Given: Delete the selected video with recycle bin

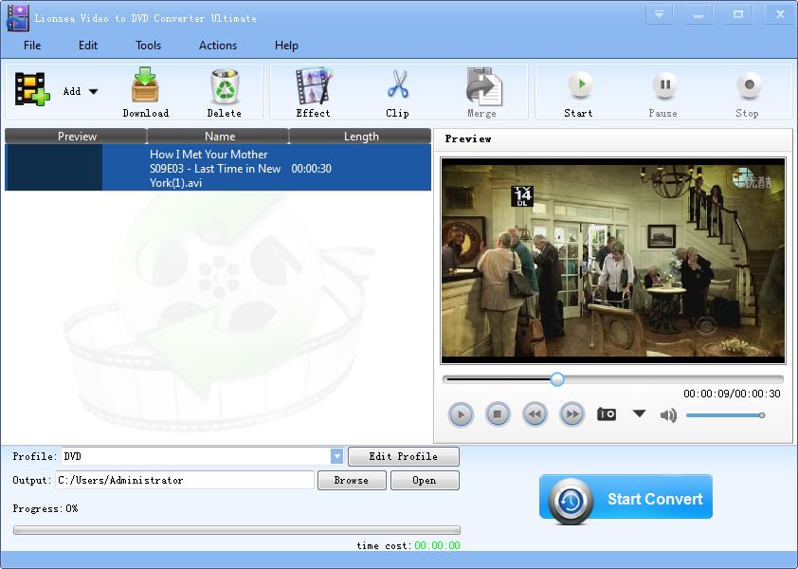Looking at the screenshot, I should point(224,92).
